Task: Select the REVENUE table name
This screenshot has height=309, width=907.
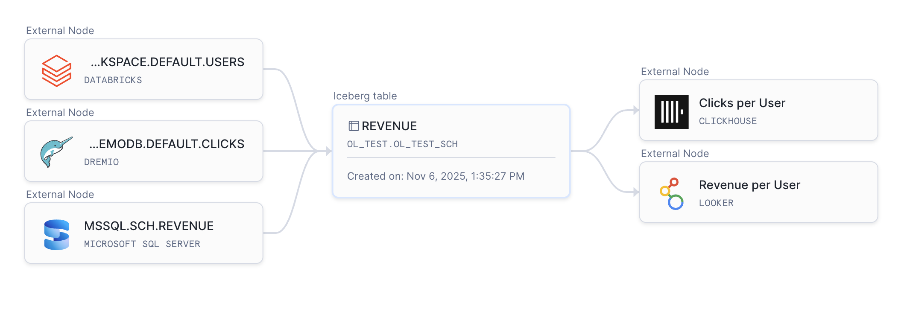Action: 389,126
